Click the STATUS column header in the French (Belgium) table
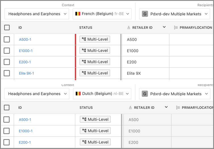 pos(86,28)
